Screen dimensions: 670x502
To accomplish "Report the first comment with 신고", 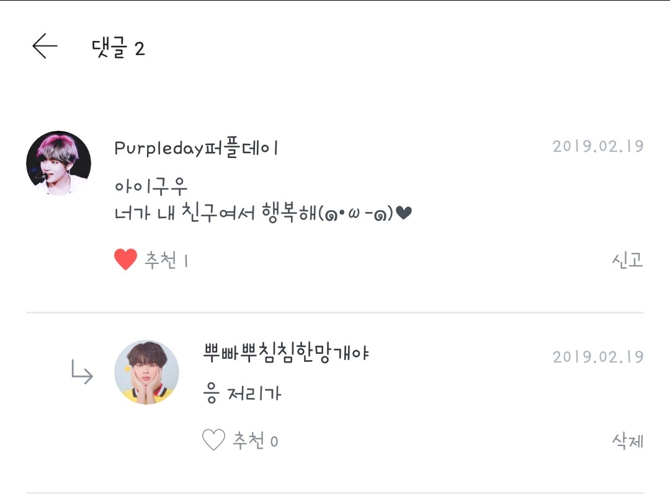I will 627,260.
